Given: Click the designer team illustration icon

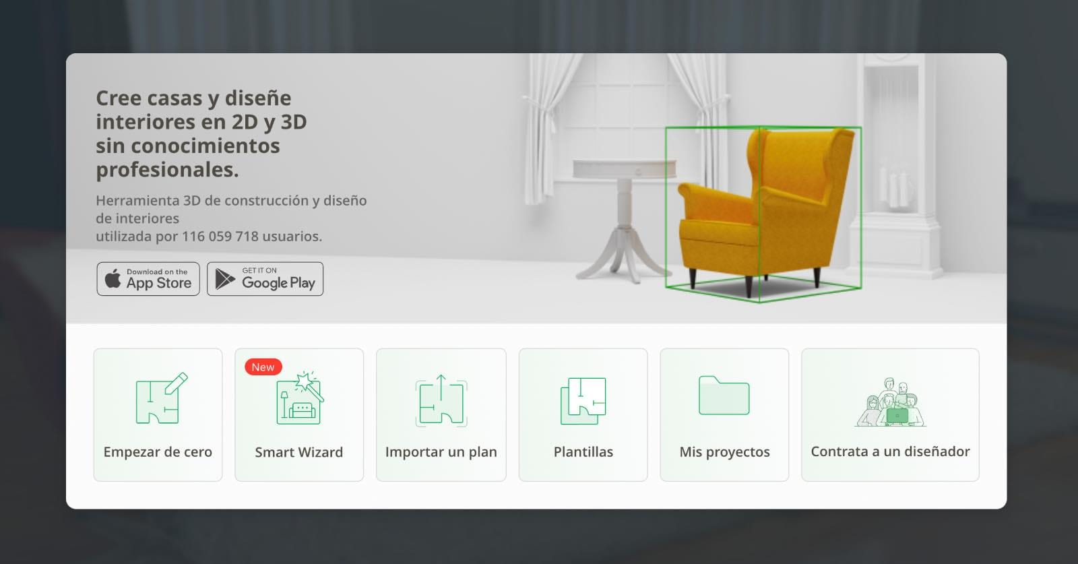Looking at the screenshot, I should tap(890, 402).
